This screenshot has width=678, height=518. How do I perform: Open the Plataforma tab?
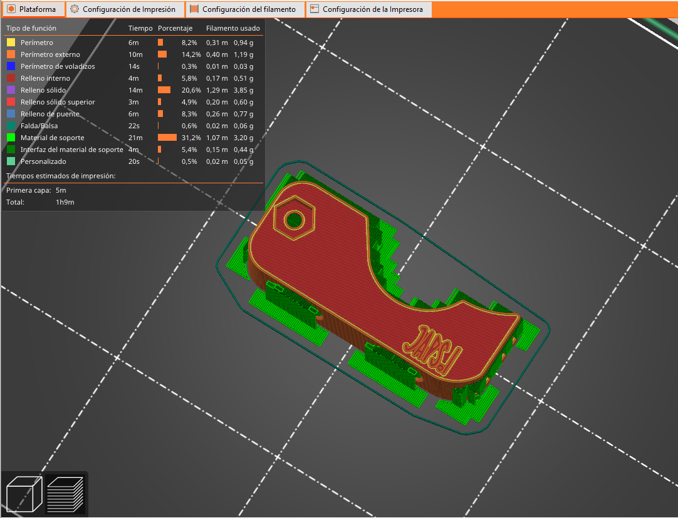pyautogui.click(x=33, y=9)
